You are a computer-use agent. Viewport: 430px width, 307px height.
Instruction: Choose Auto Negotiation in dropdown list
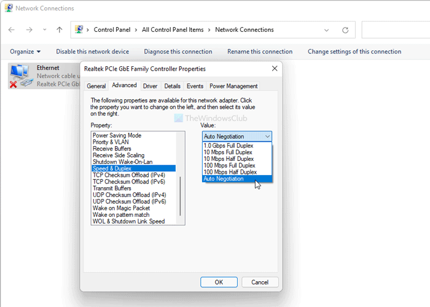coord(237,179)
